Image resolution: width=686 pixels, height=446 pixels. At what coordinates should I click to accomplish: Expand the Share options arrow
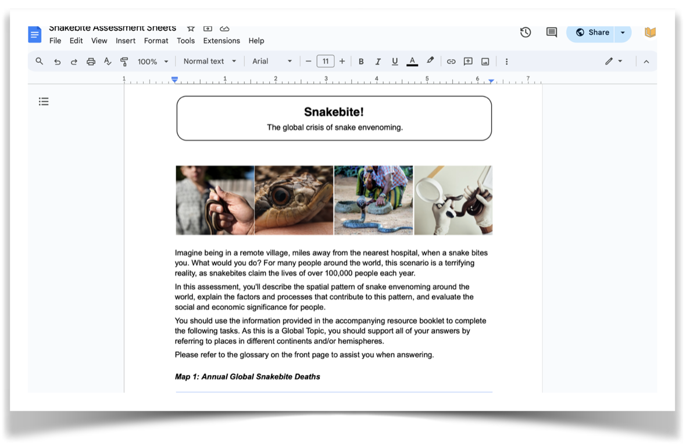click(x=623, y=33)
